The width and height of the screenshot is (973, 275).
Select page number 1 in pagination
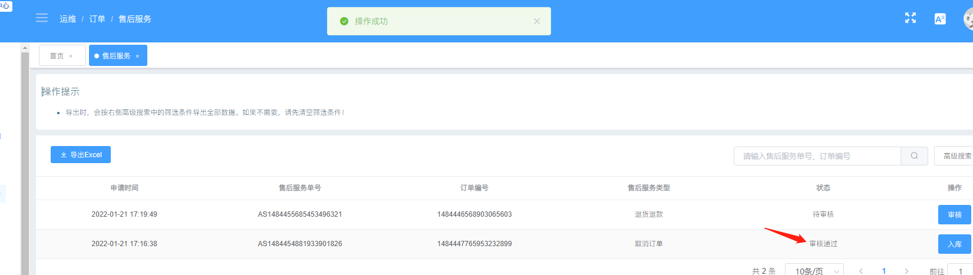click(883, 271)
